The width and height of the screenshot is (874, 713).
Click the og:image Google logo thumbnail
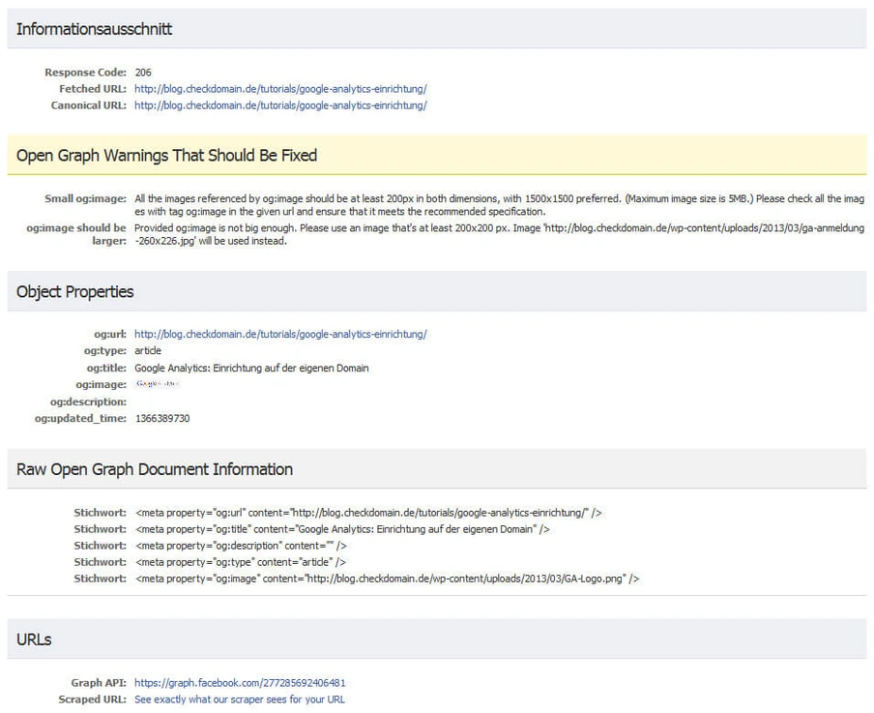[158, 384]
